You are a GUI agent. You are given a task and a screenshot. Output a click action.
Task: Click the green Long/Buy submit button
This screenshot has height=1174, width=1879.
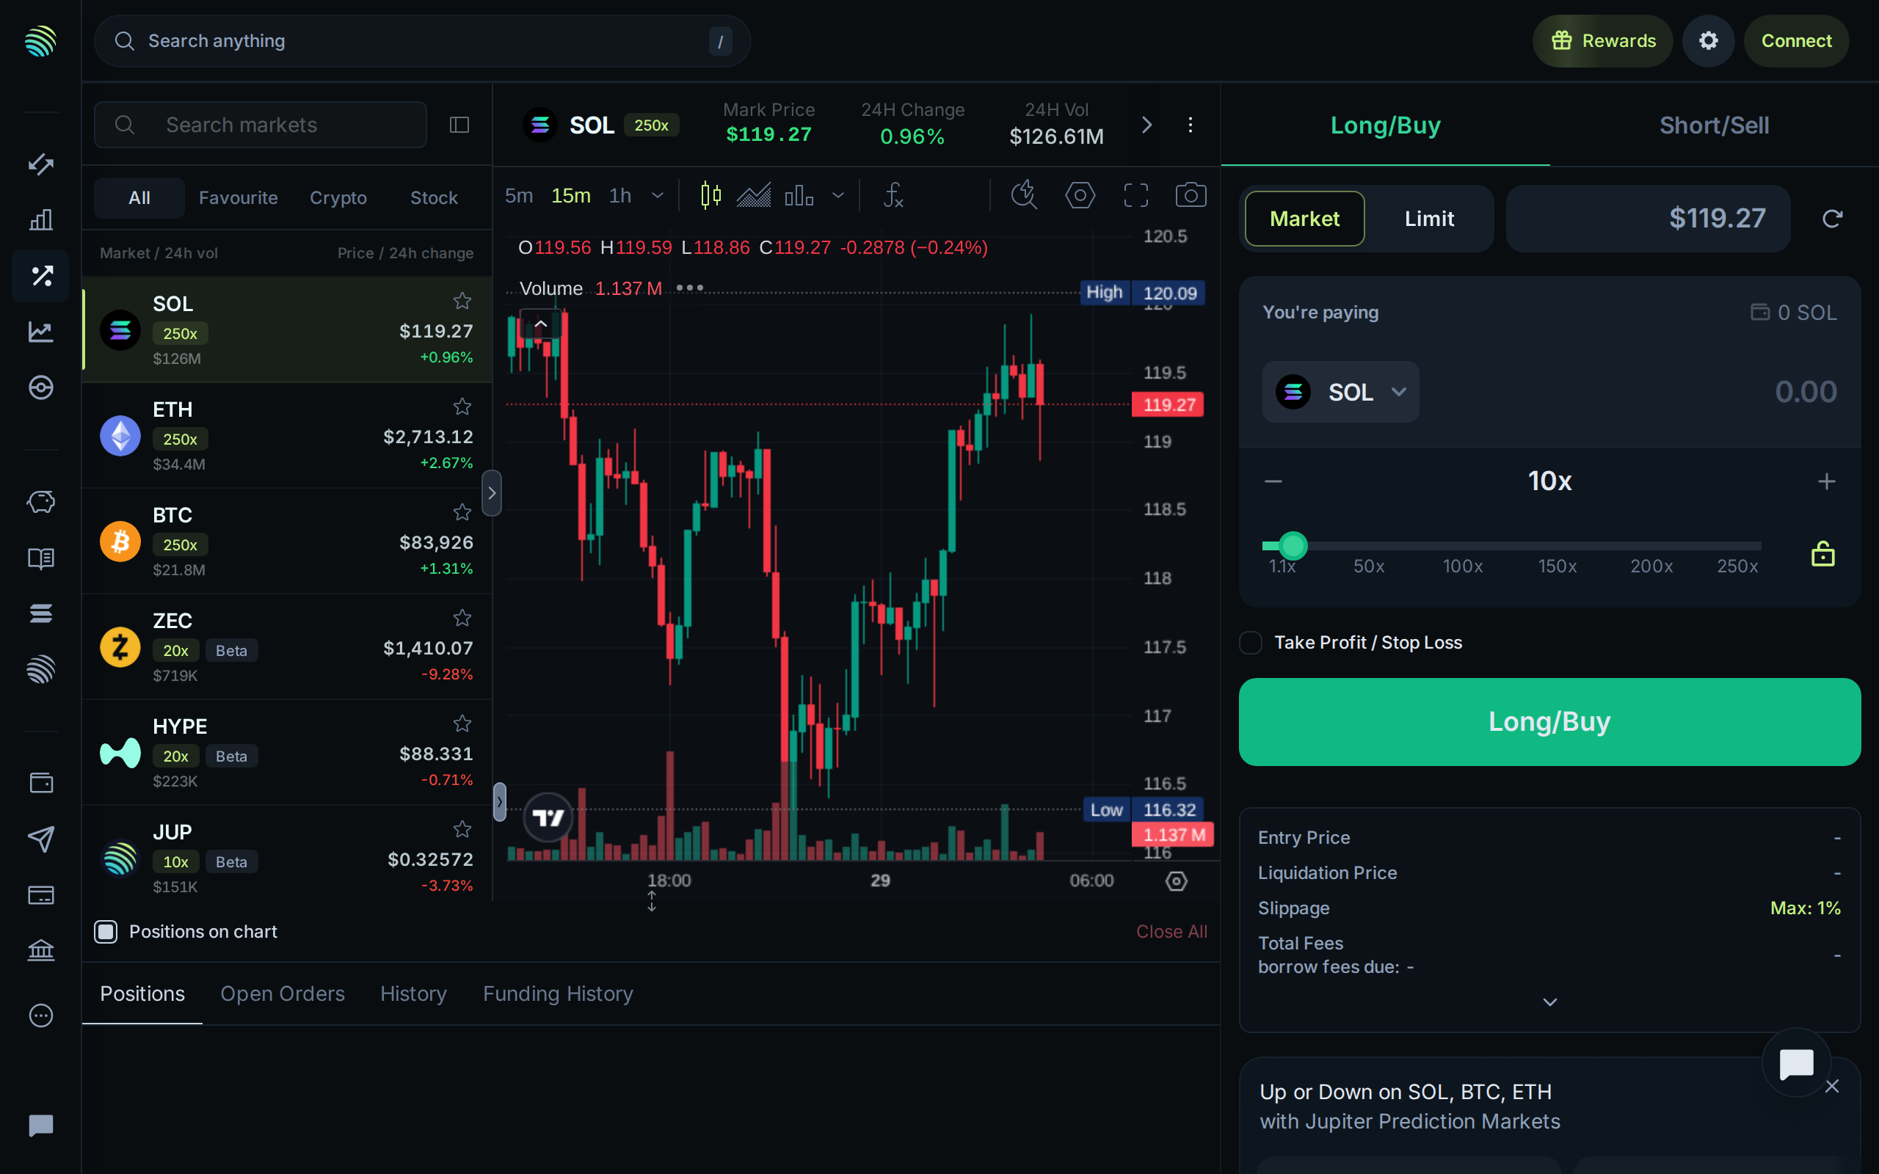click(x=1549, y=722)
